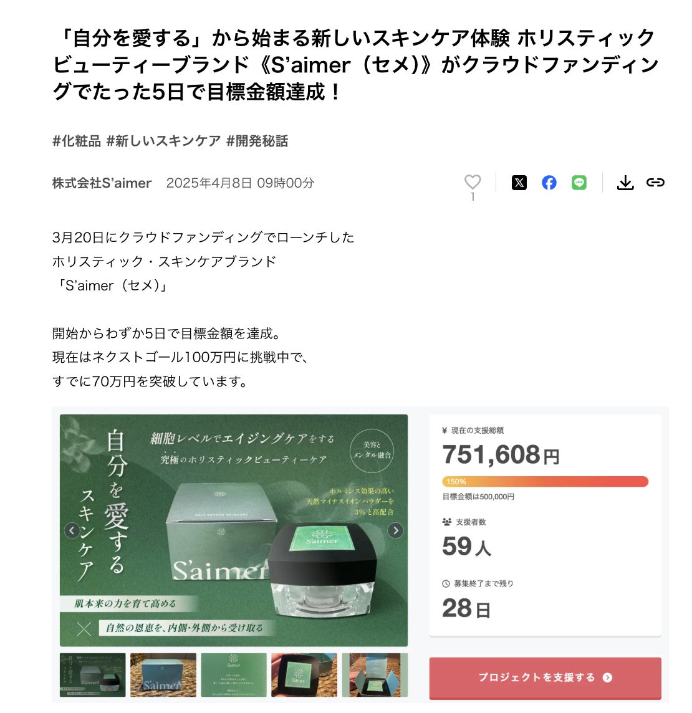
Task: Select the black jar lid thumbnail
Action: point(304,675)
